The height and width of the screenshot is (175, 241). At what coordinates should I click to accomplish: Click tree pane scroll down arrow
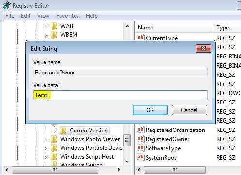127,162
